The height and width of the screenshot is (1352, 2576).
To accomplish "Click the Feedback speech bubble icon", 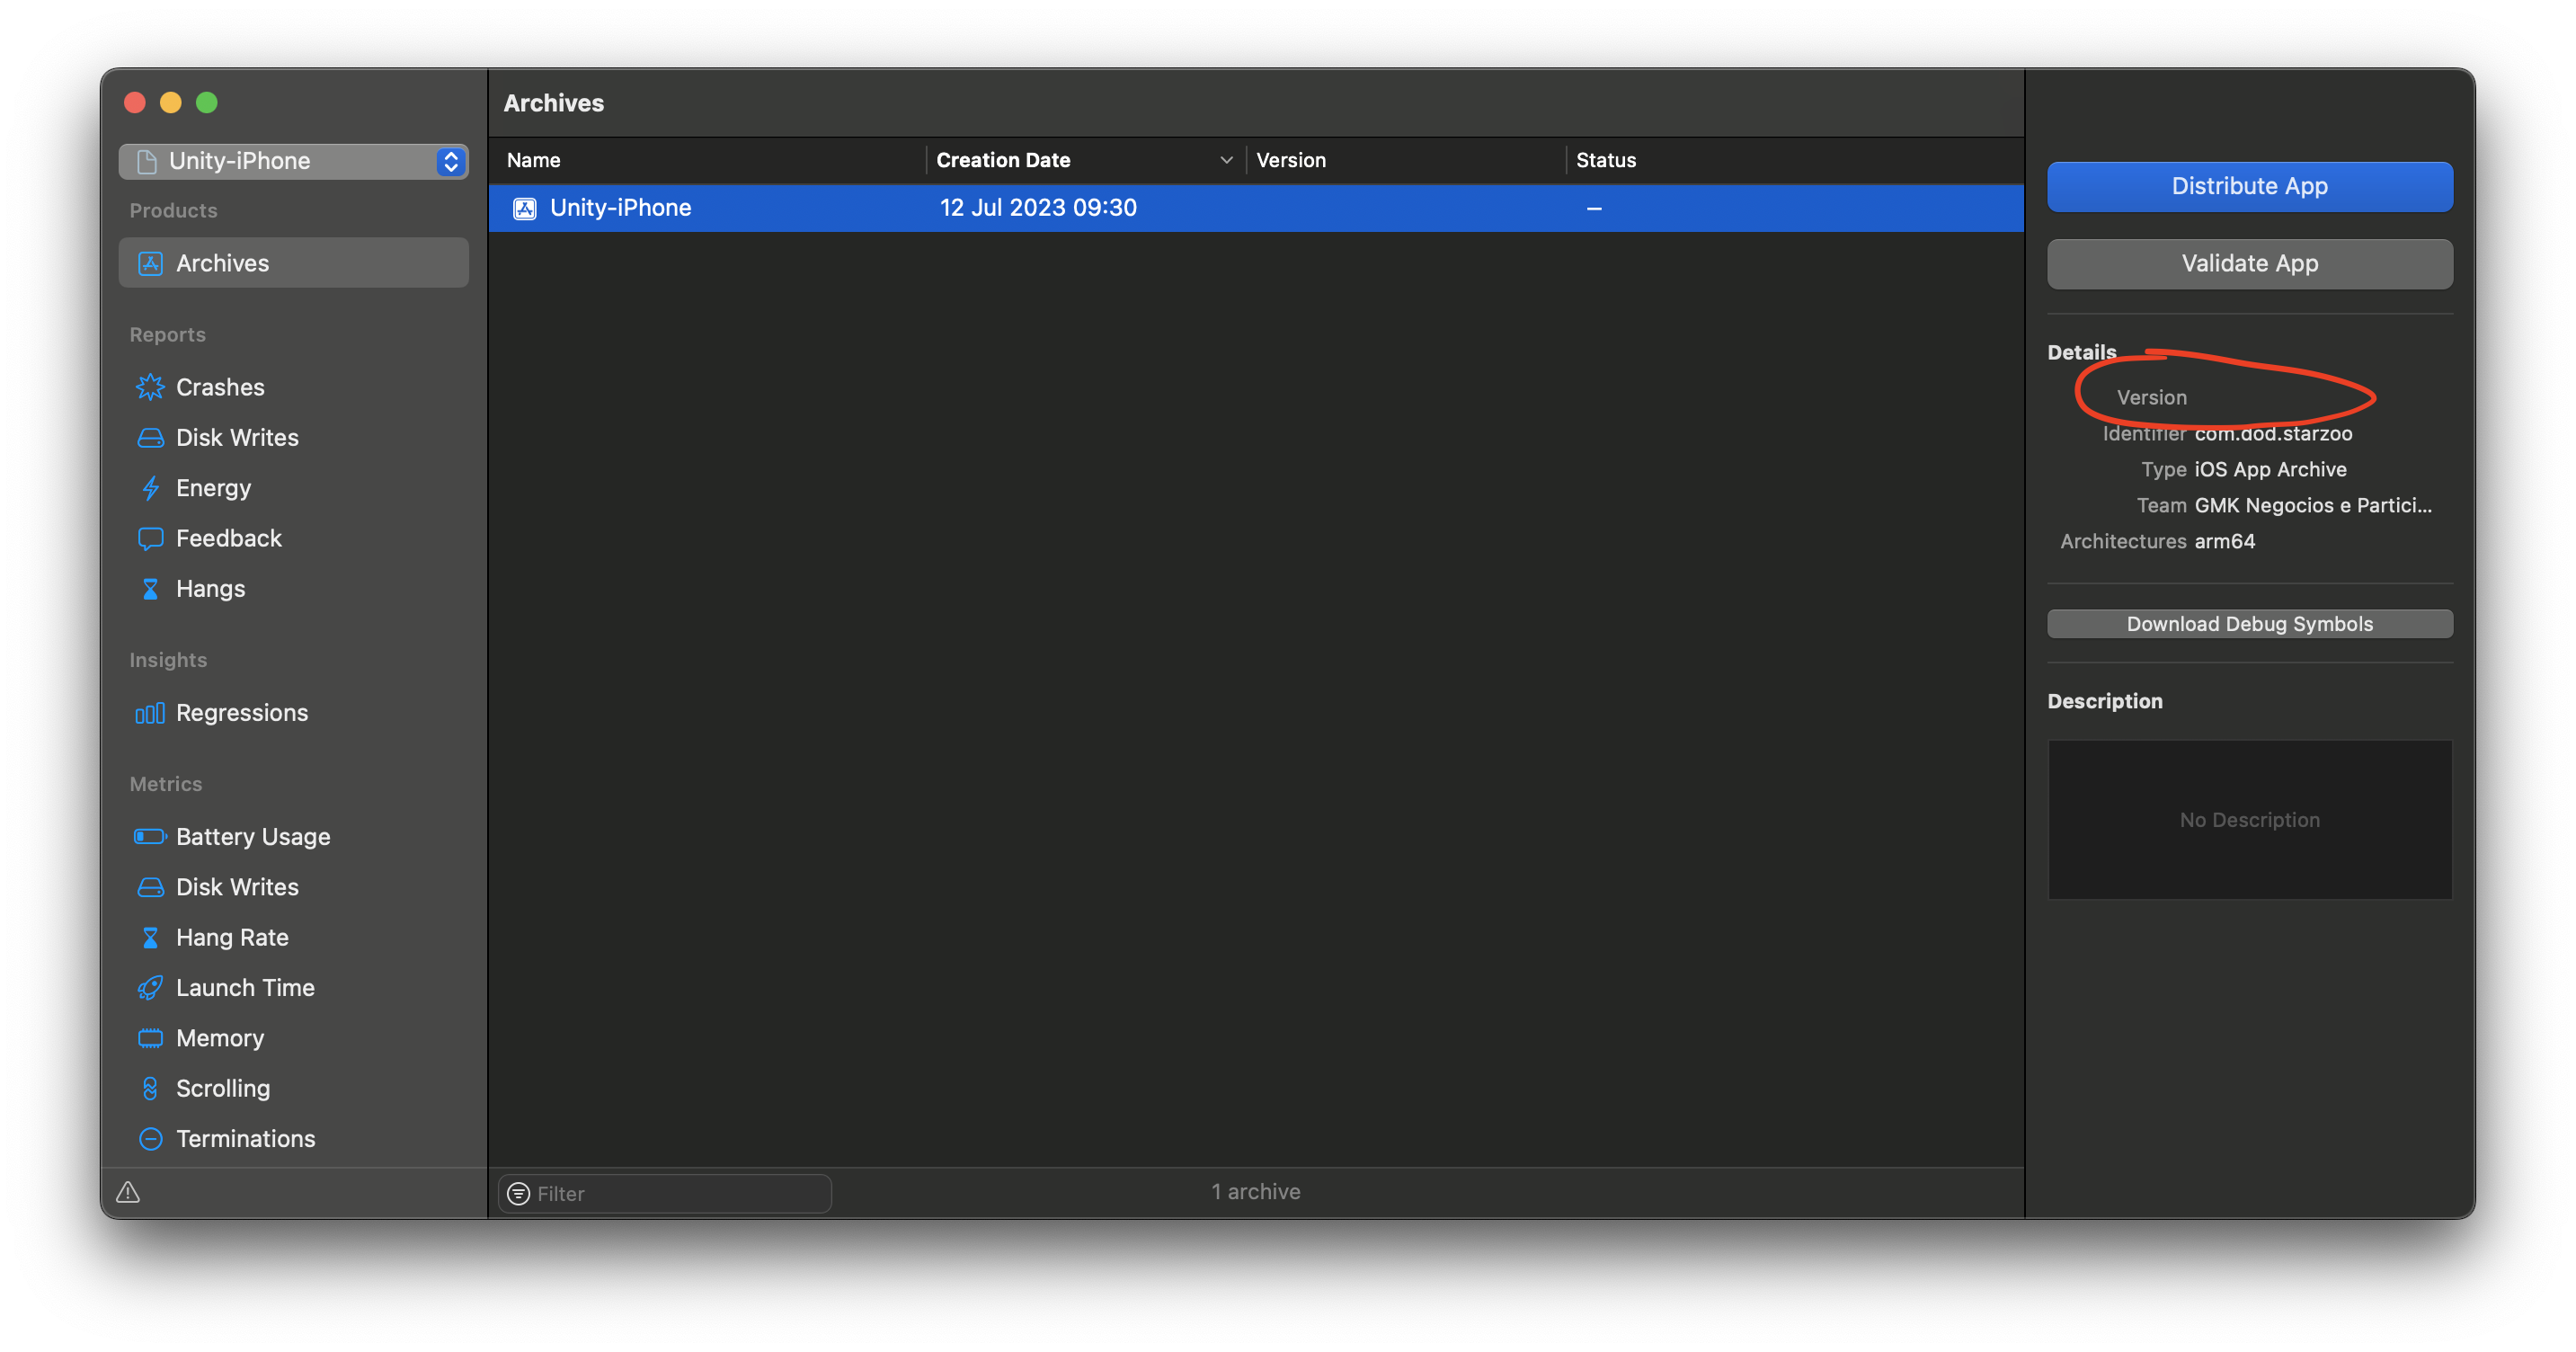I will pos(150,539).
